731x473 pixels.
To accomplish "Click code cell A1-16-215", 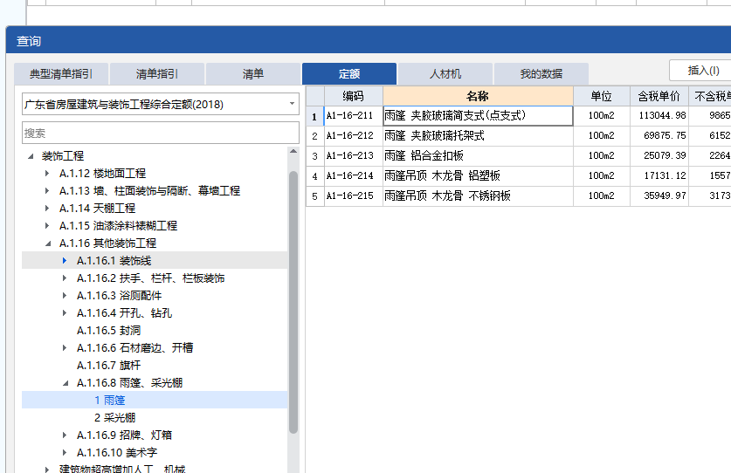I will [354, 196].
